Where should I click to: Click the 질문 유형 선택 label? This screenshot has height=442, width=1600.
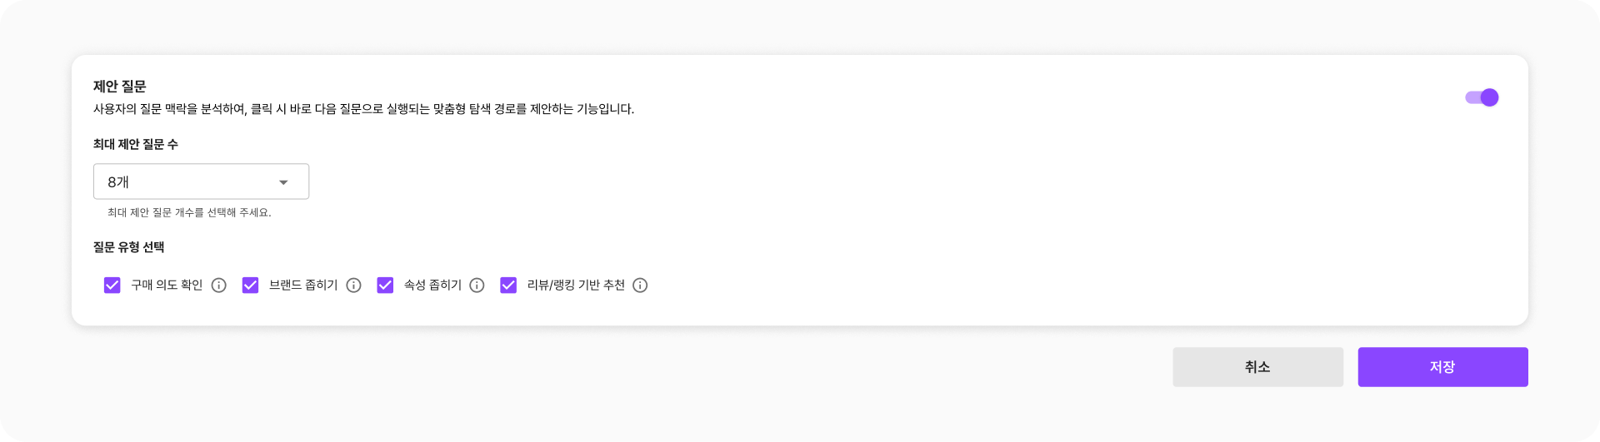(x=129, y=247)
